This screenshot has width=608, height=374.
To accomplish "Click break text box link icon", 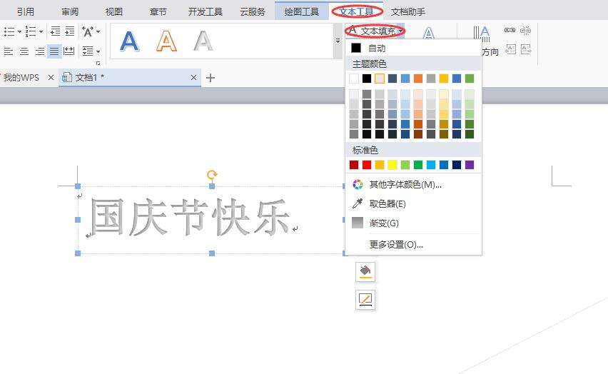I will click(525, 30).
